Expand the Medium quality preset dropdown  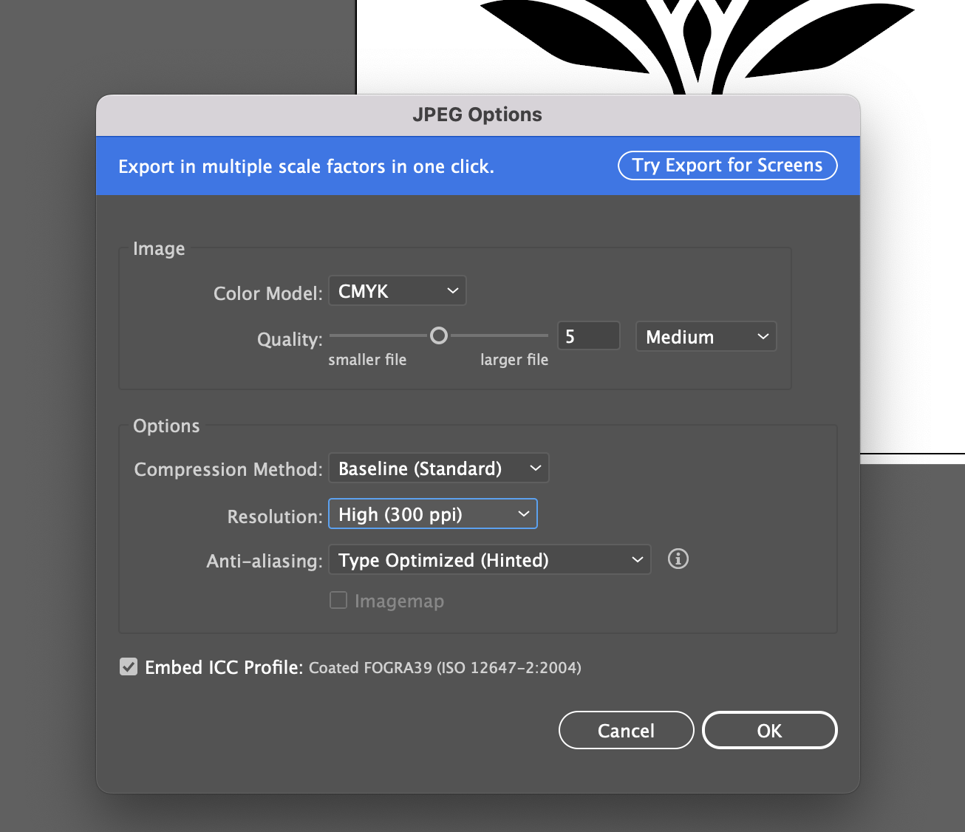point(706,337)
